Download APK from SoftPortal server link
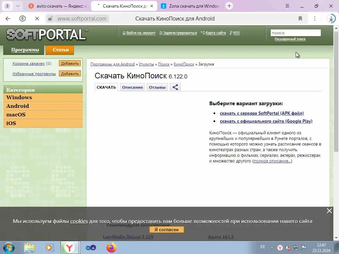 click(x=262, y=113)
